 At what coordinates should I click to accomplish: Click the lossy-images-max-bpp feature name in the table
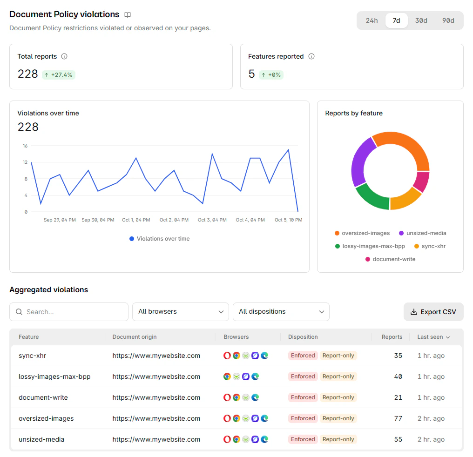(x=54, y=376)
